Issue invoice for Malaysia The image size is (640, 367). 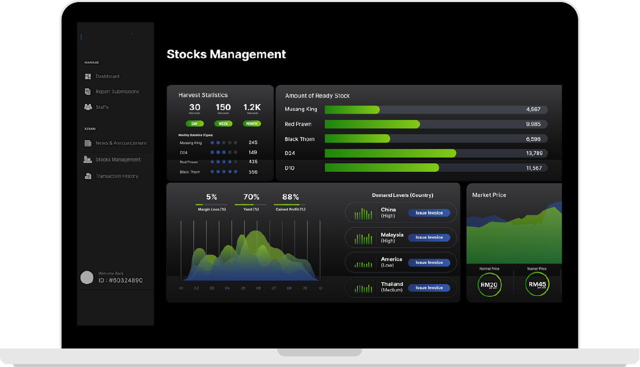[x=429, y=237]
